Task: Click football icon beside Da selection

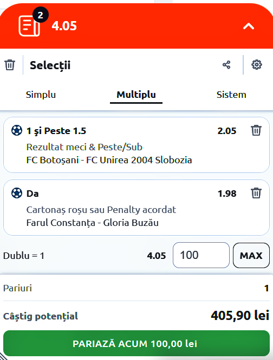Action: click(17, 193)
